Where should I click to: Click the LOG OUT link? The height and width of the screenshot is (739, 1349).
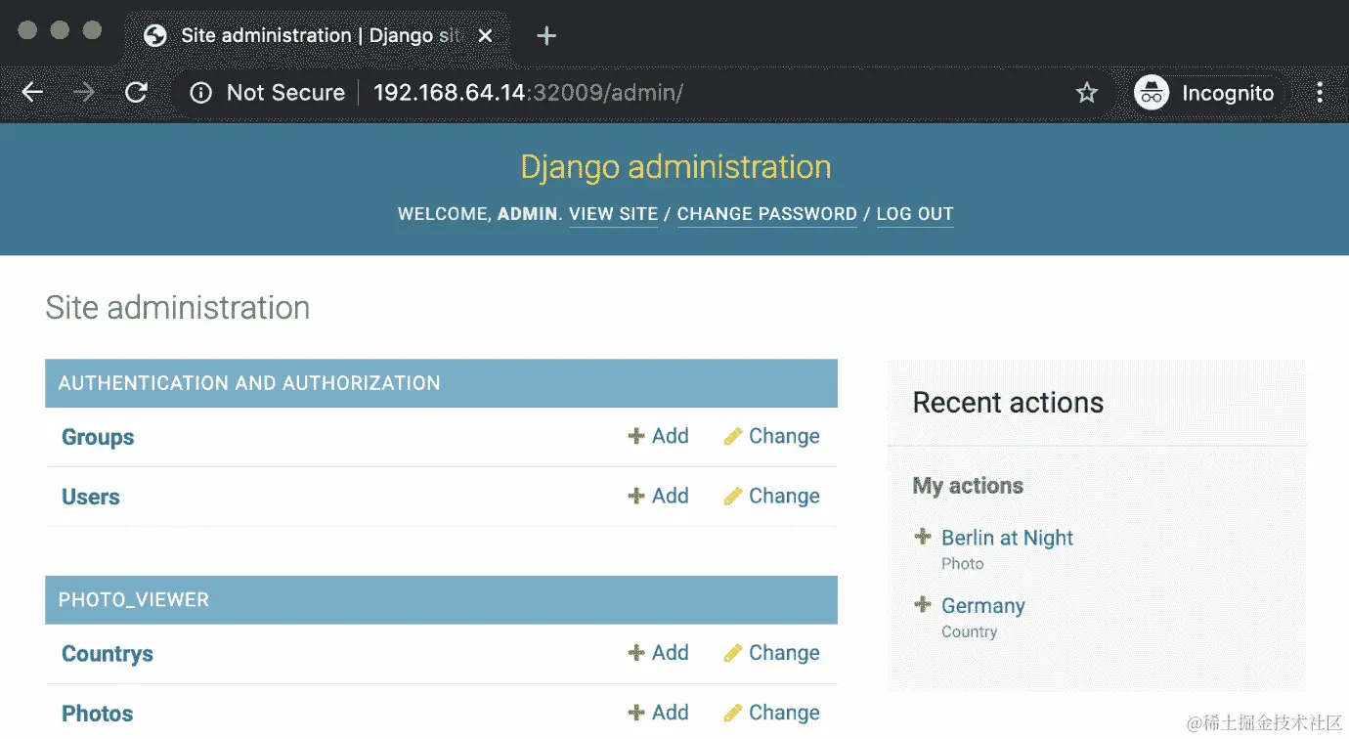915,214
